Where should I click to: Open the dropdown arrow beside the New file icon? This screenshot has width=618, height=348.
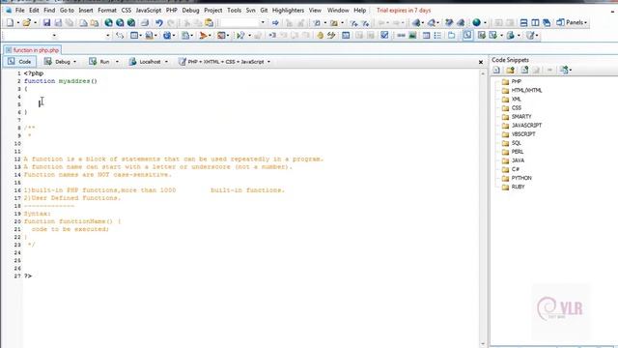[17, 23]
